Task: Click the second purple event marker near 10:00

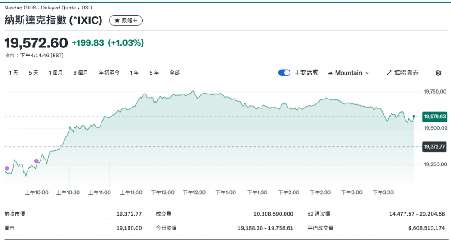Action: point(37,161)
